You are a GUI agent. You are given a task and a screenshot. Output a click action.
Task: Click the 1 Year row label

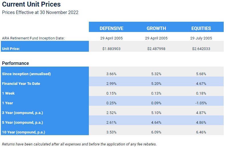click(7, 103)
